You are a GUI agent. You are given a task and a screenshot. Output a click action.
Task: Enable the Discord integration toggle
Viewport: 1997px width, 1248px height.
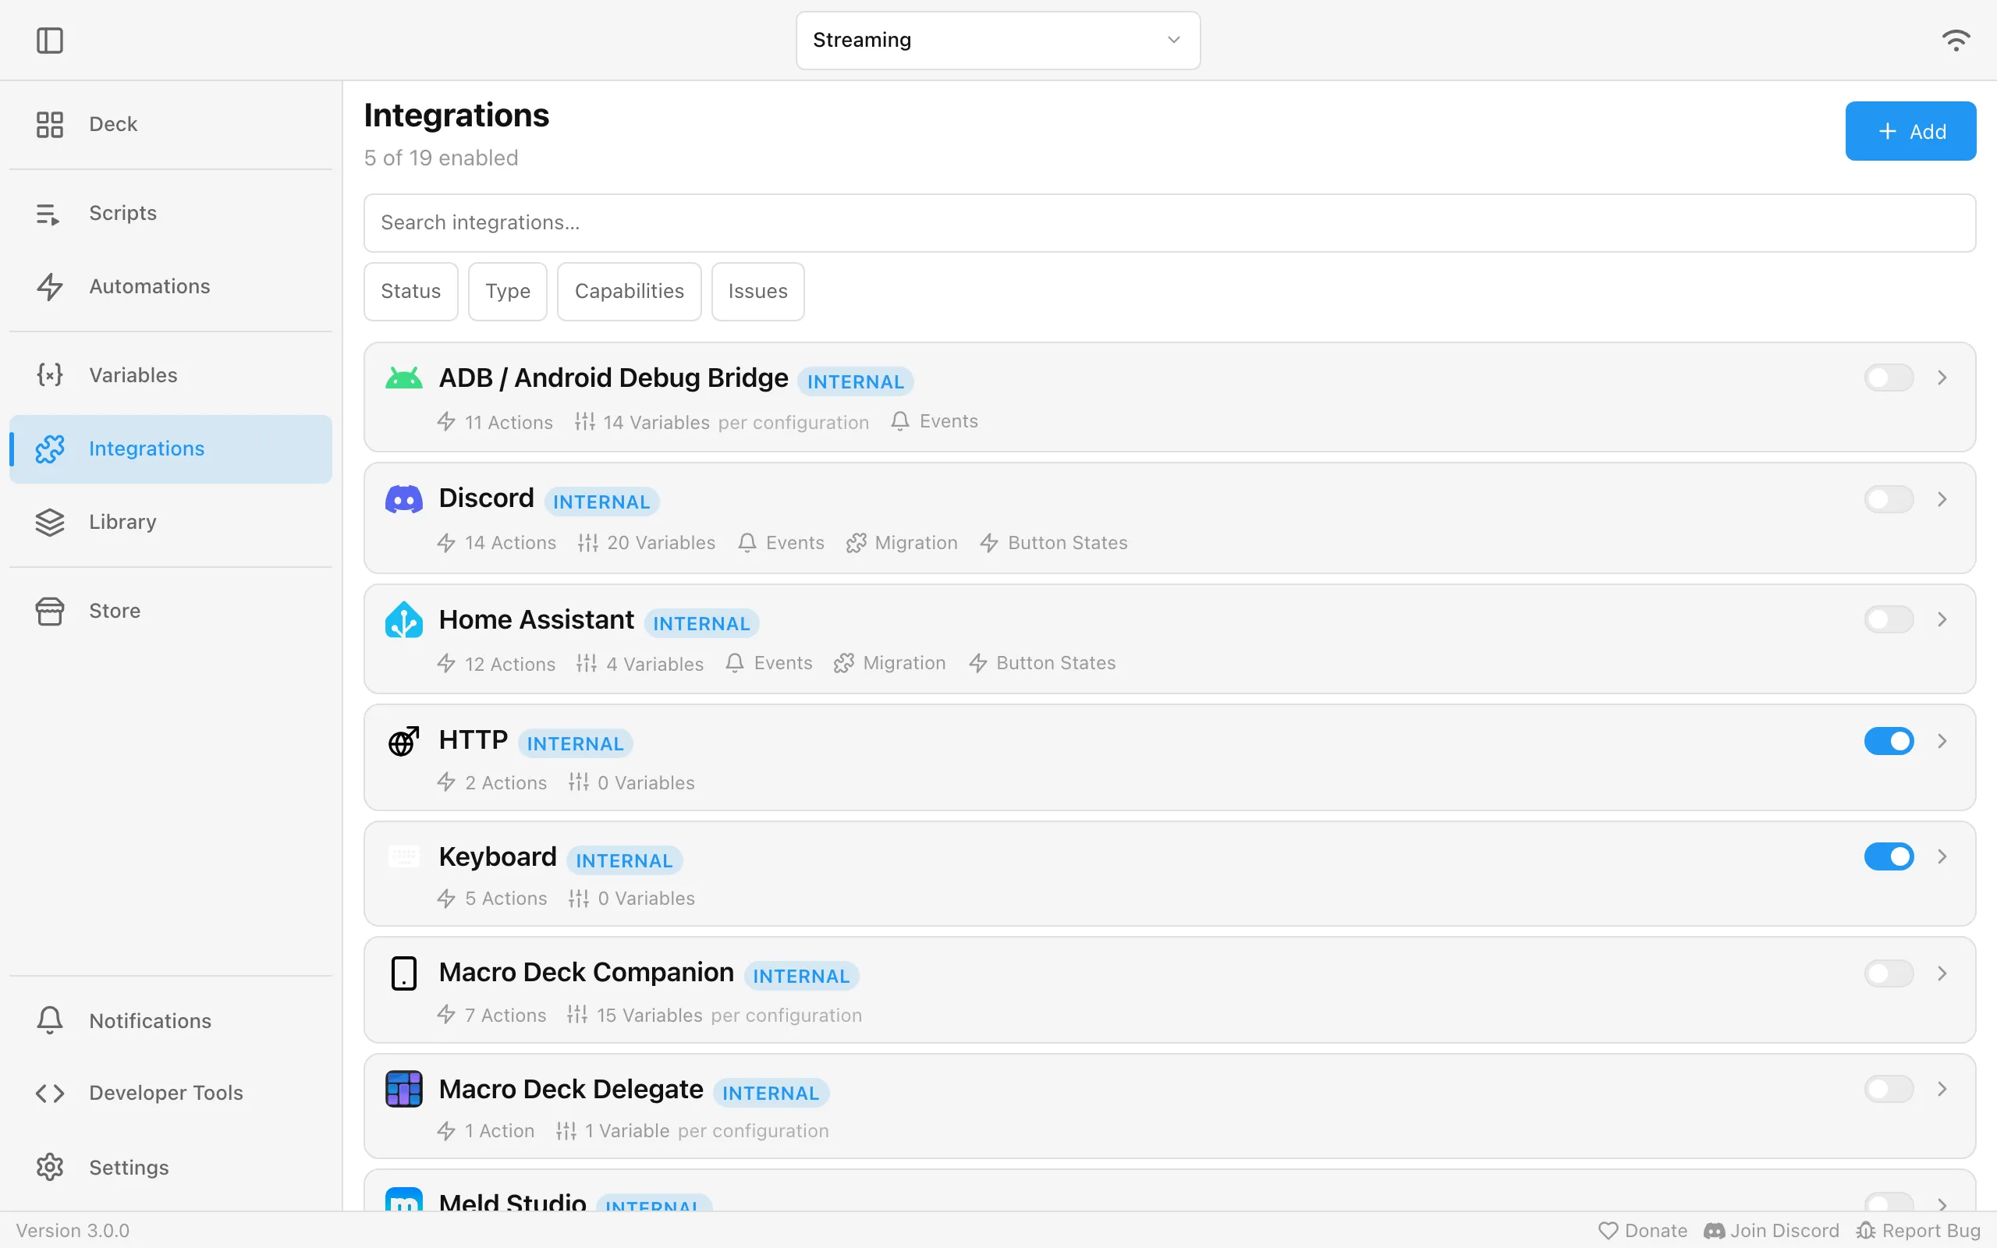coord(1888,499)
